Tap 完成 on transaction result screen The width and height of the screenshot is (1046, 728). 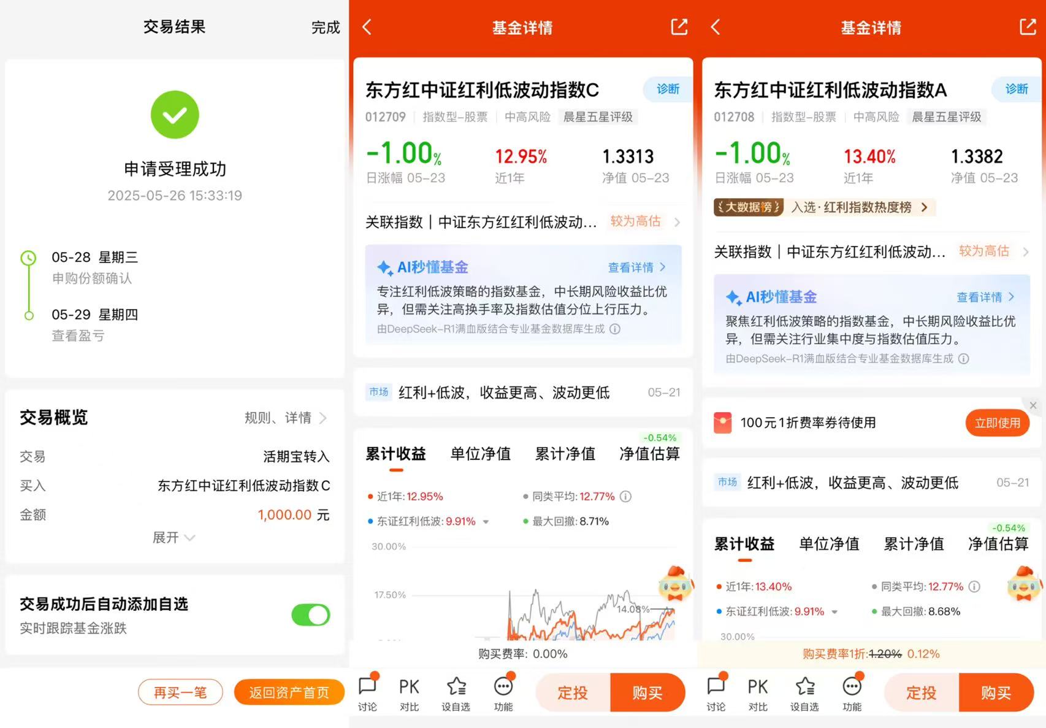326,28
